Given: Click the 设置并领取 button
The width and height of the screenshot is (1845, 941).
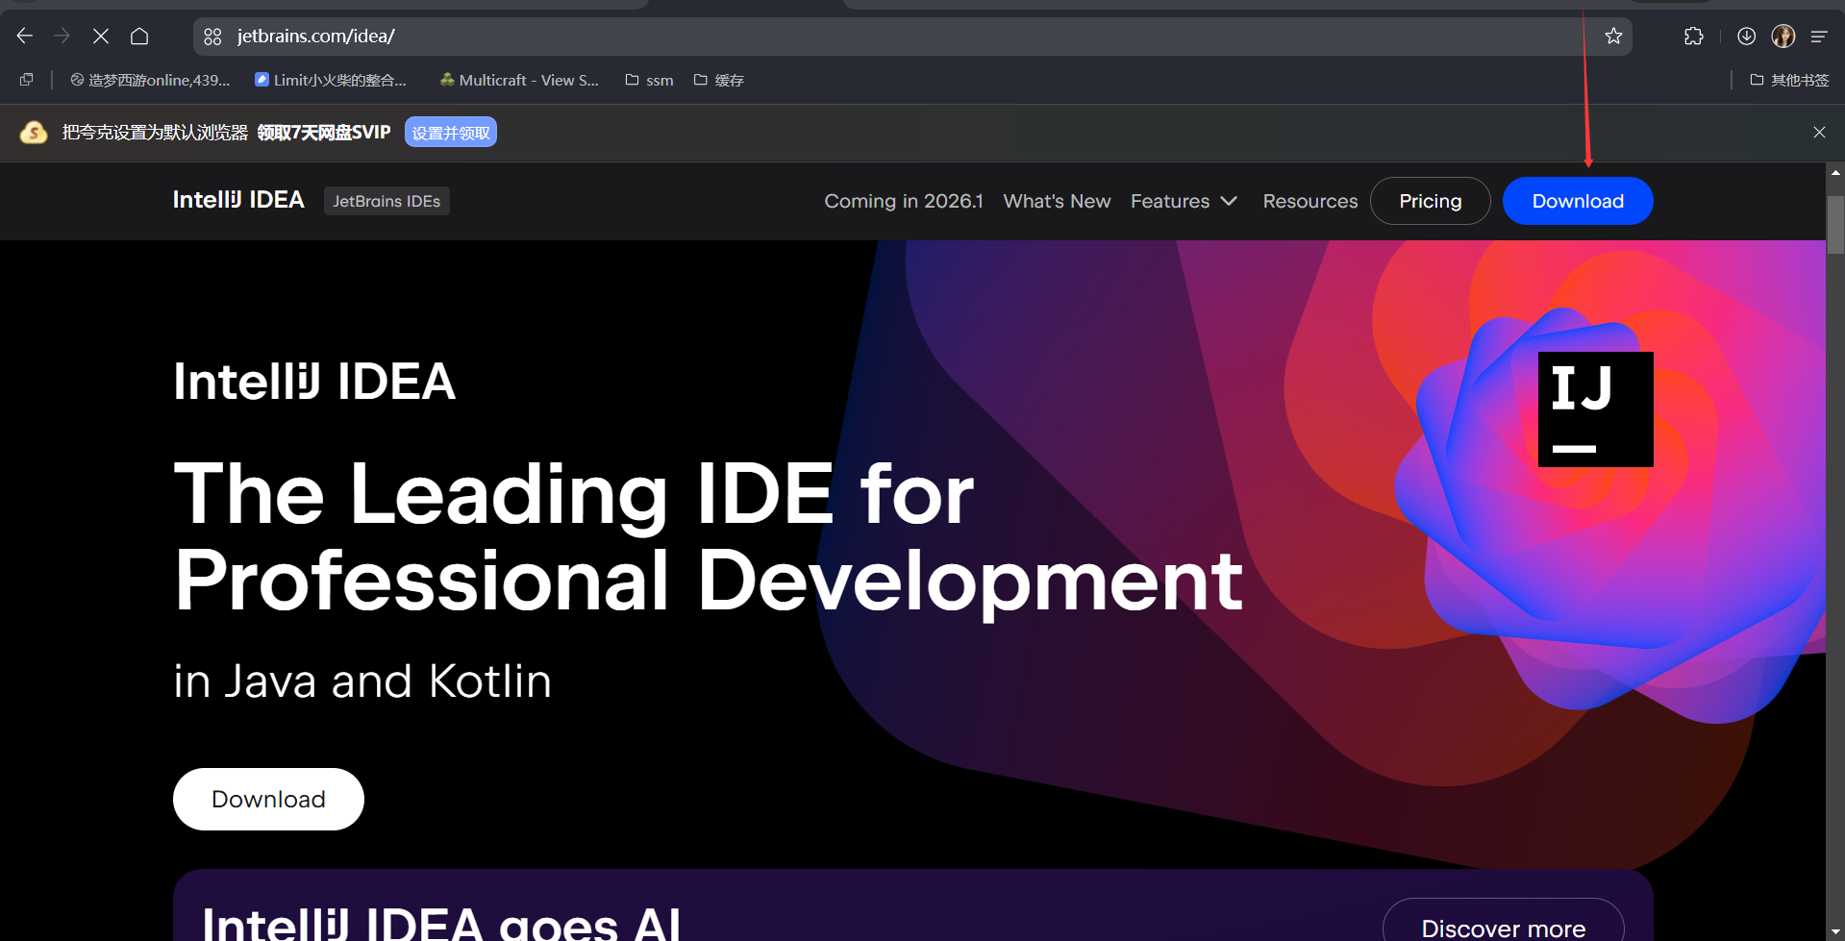Looking at the screenshot, I should [x=451, y=133].
